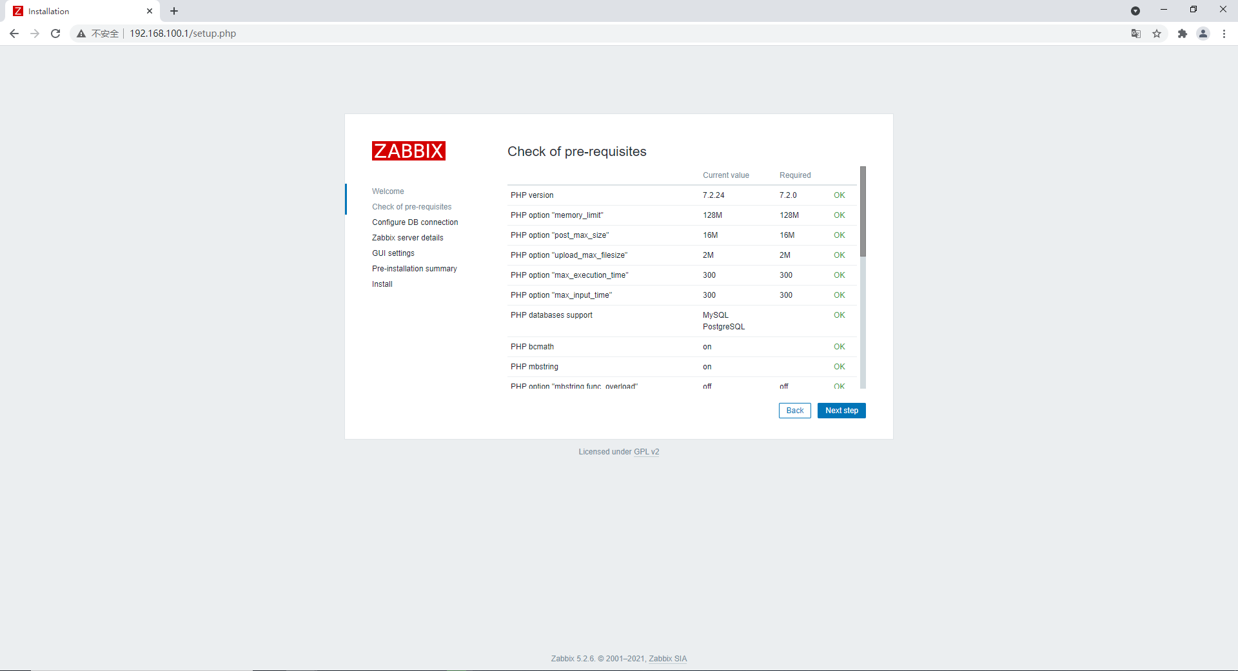Open Chrome three-dot menu
Viewport: 1238px width, 671px height.
pyautogui.click(x=1224, y=34)
